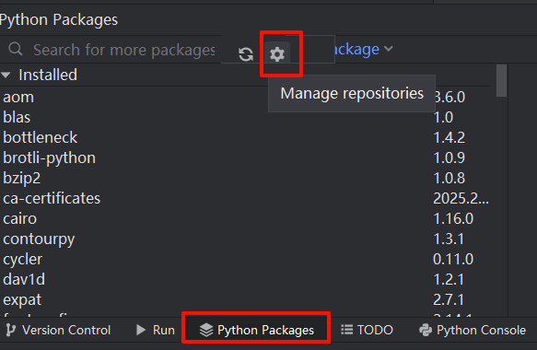Image resolution: width=537 pixels, height=350 pixels.
Task: Open the Python Console tool window
Action: pos(473,330)
